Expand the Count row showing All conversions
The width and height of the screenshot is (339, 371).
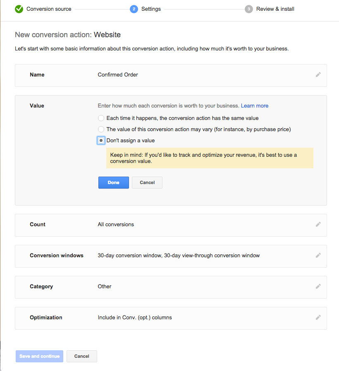[x=171, y=225]
